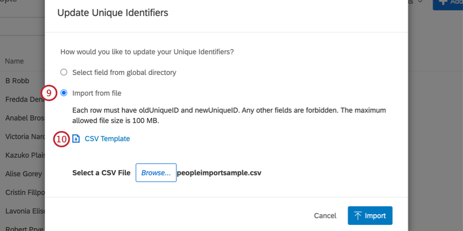Open the Kazuko person entry
Viewport: 463px width, 231px height.
click(x=23, y=155)
